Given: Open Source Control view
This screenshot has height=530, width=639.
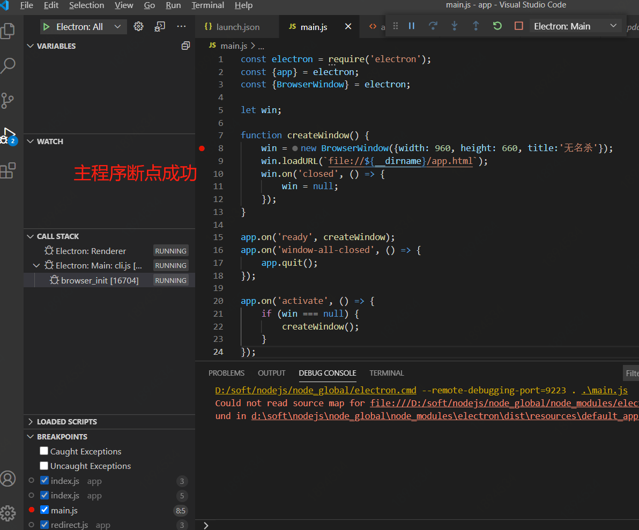Looking at the screenshot, I should click(x=8, y=101).
